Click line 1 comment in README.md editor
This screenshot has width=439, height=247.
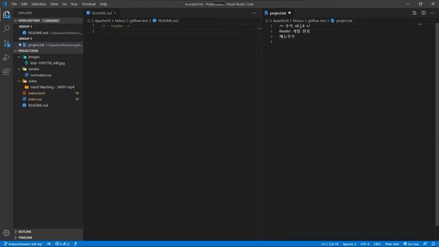(x=116, y=26)
